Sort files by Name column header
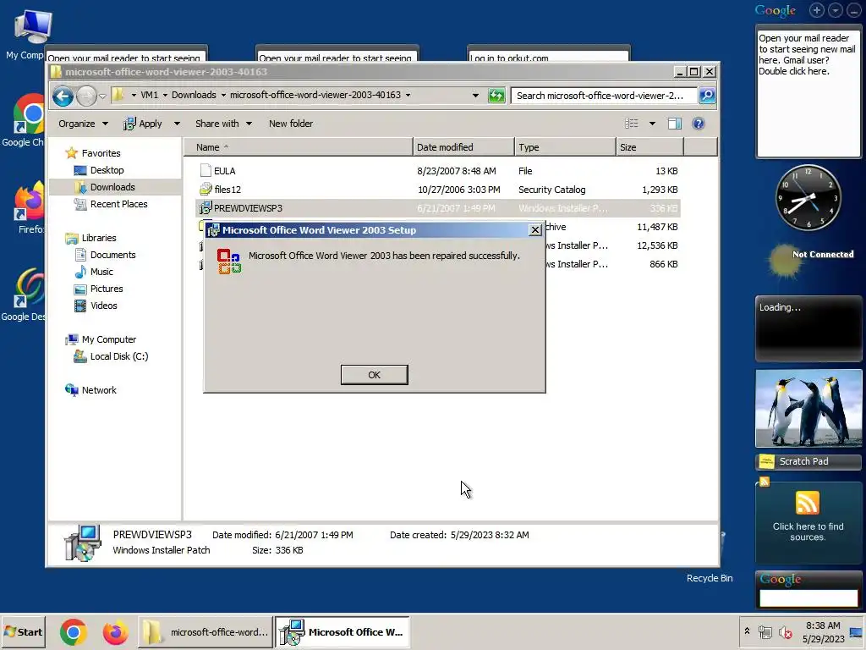Image resolution: width=866 pixels, height=650 pixels. tap(299, 147)
